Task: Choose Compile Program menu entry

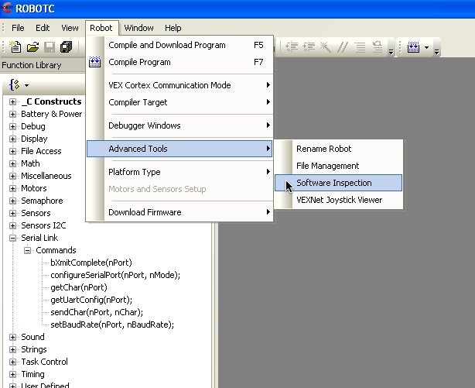Action: point(179,62)
